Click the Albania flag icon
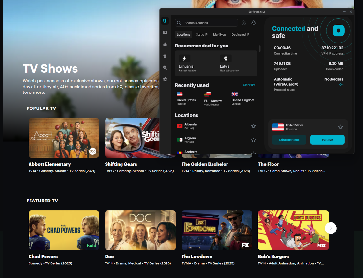 click(180, 126)
